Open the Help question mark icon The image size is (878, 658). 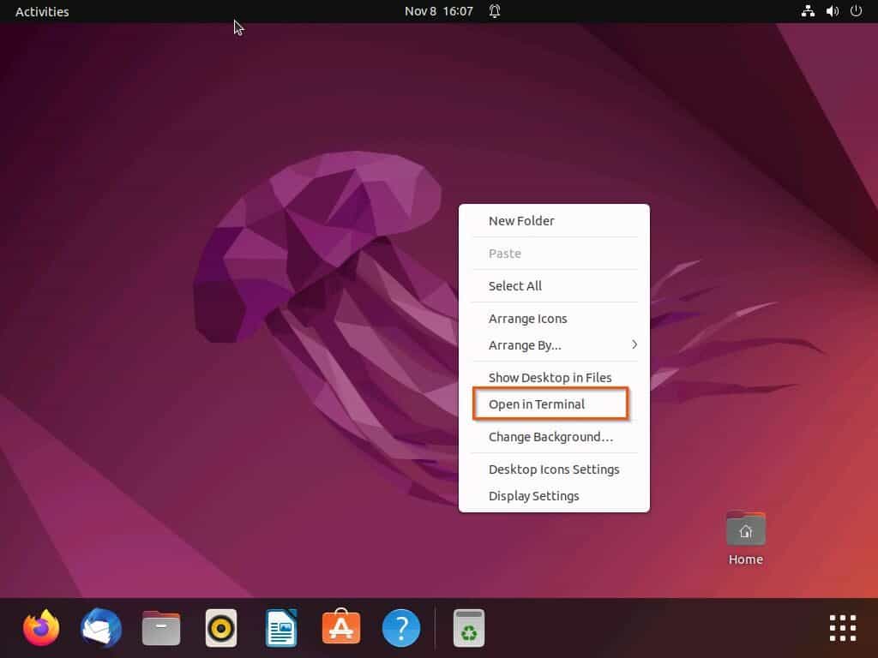[401, 628]
